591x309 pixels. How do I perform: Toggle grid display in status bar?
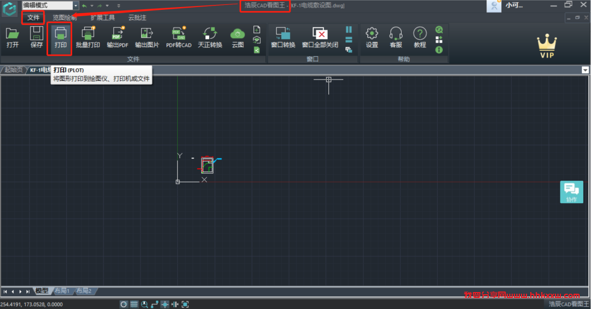(134, 304)
